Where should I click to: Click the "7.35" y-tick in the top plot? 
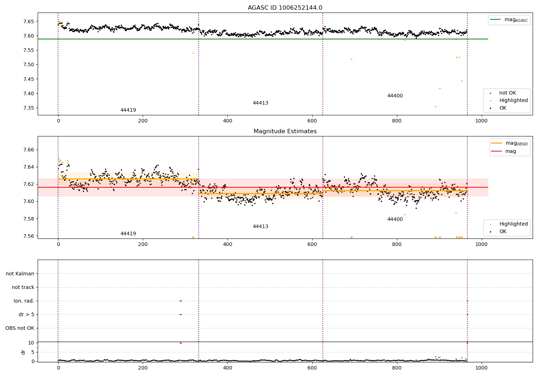(28, 108)
